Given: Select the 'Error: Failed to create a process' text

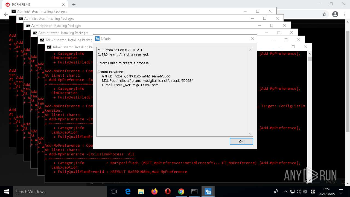Looking at the screenshot, I should click(x=123, y=63).
